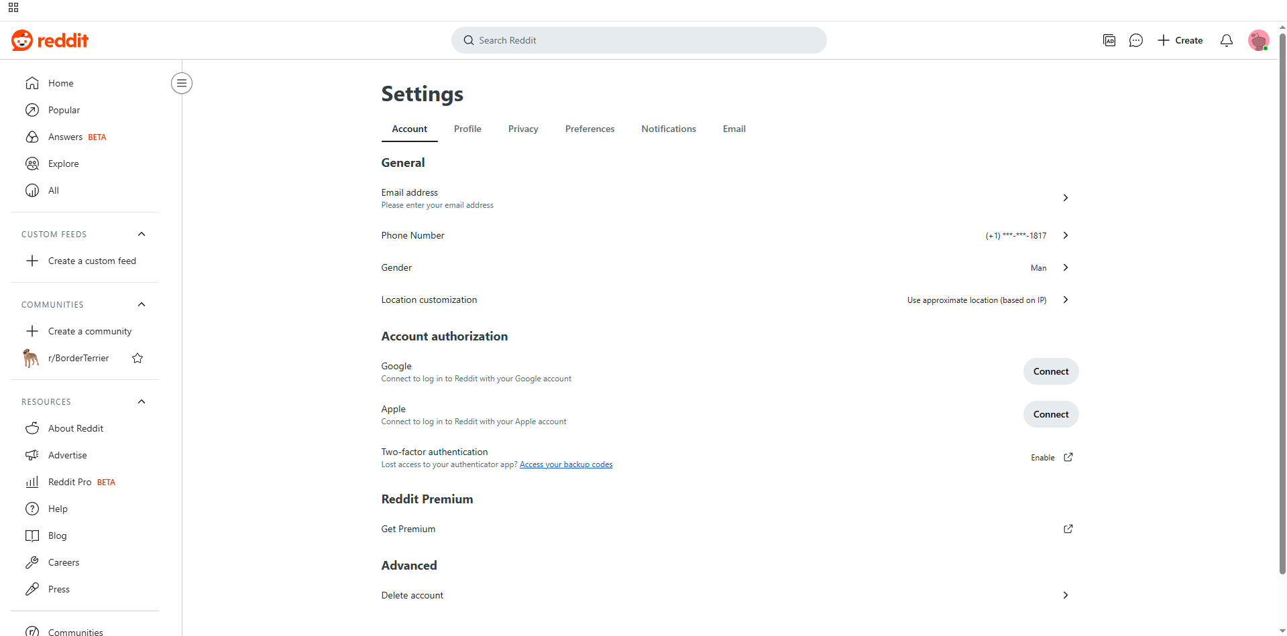Click the Delete account label
This screenshot has width=1287, height=636.
coord(412,595)
